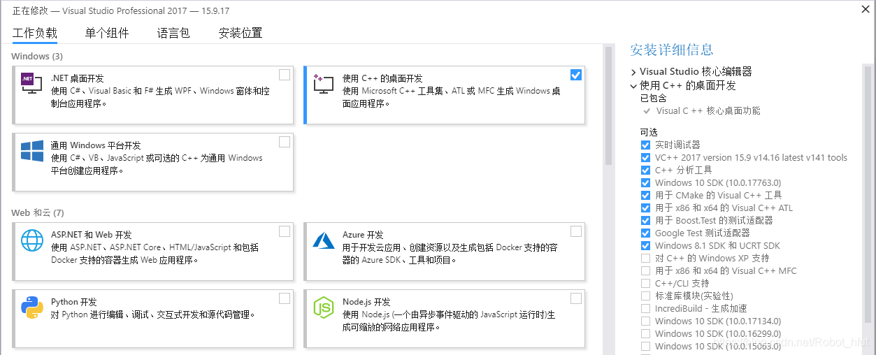Image resolution: width=876 pixels, height=355 pixels.
Task: Click the ASP.NET and Web globe icon
Action: 32,240
